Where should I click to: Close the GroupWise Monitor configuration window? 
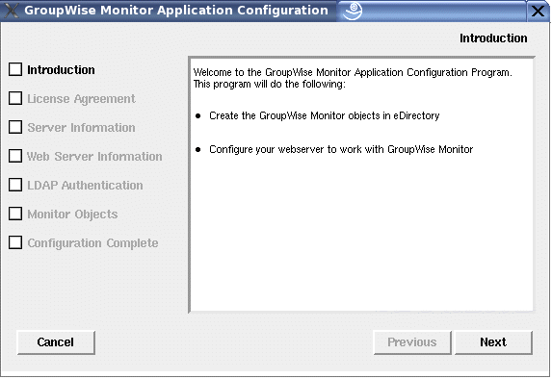click(x=538, y=11)
